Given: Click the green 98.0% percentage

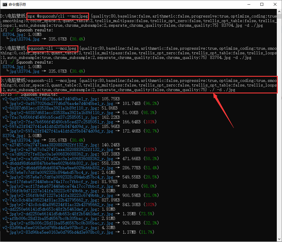Looking at the screenshot, I should pyautogui.click(x=149, y=186).
